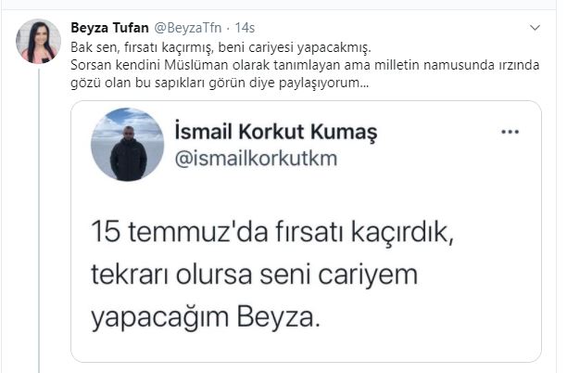
Task: Click the line starting '15 temmuz'da fırsatı'
Action: 272,232
